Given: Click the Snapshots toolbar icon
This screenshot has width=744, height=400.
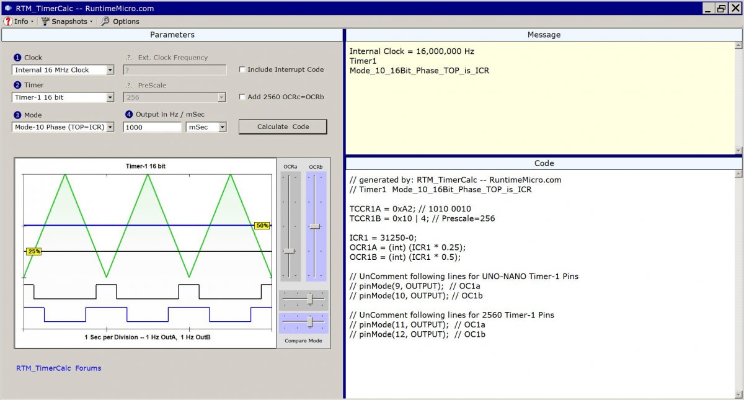Looking at the screenshot, I should (x=45, y=21).
